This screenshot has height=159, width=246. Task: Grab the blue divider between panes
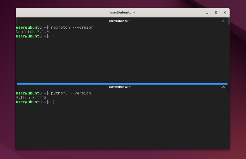(122, 84)
